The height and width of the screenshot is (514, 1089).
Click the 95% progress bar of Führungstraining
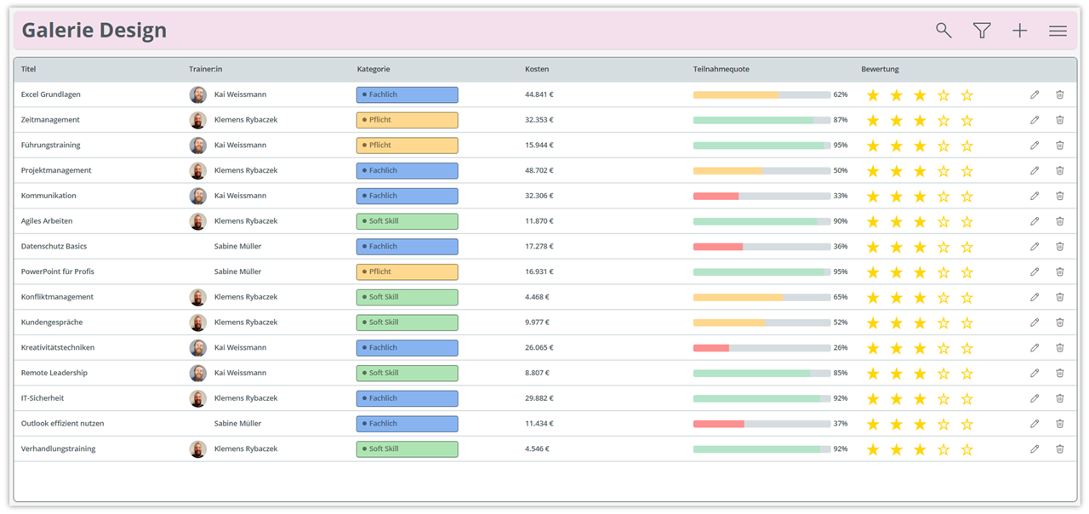tap(761, 146)
